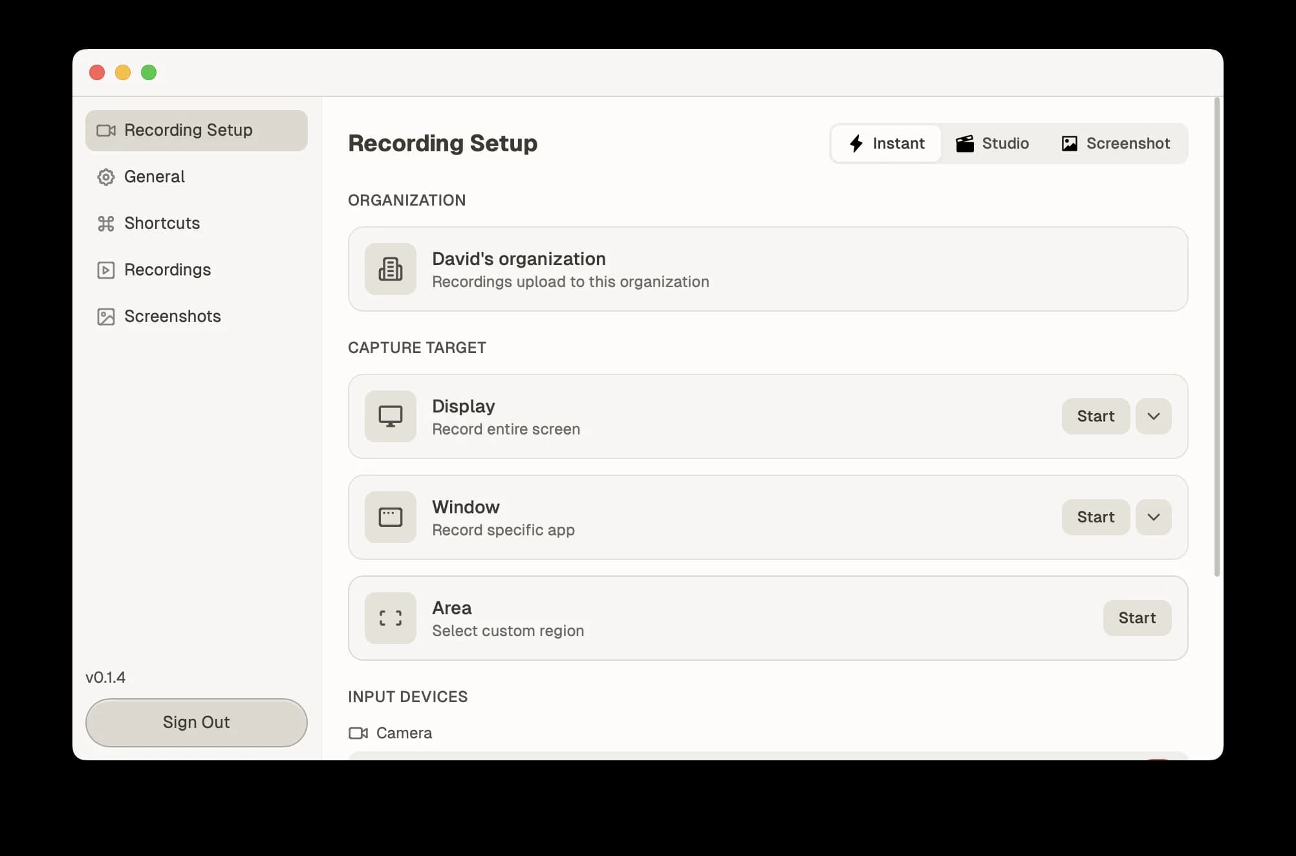
Task: Open Recordings using the play icon
Action: pyautogui.click(x=105, y=270)
